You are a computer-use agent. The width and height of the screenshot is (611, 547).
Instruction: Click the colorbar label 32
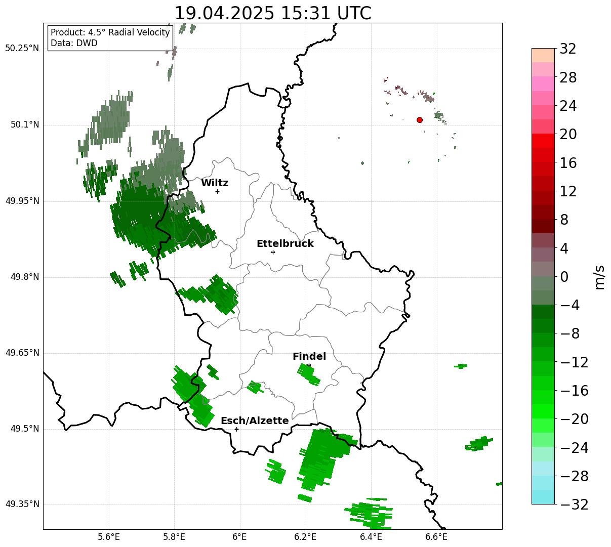click(x=568, y=49)
